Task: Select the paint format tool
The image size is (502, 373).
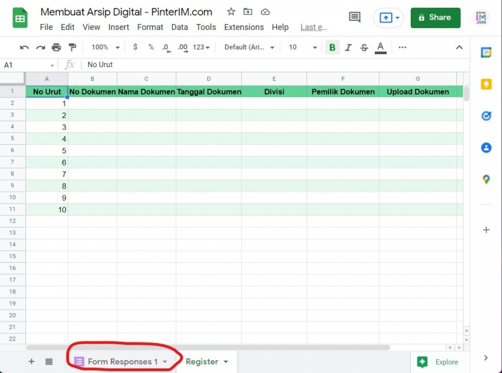Action: [x=72, y=48]
